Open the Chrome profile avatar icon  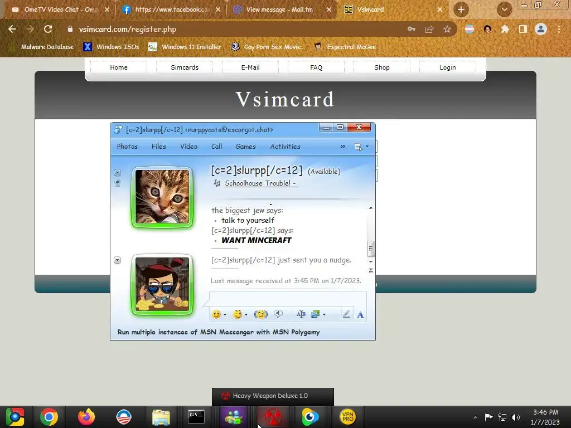tap(541, 29)
